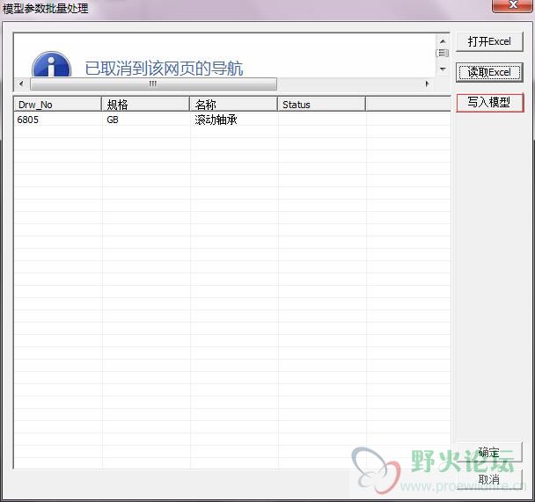Screen dimensions: 535x502
Task: Click the 名称 column header
Action: pyautogui.click(x=234, y=105)
